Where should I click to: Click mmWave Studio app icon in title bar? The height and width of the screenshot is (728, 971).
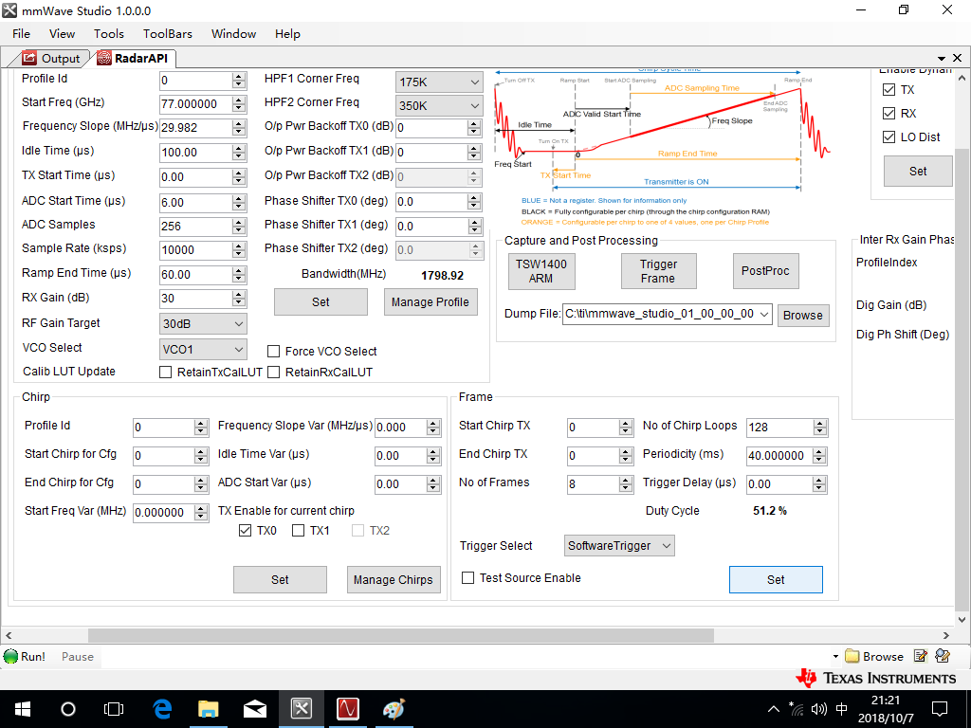coord(9,10)
